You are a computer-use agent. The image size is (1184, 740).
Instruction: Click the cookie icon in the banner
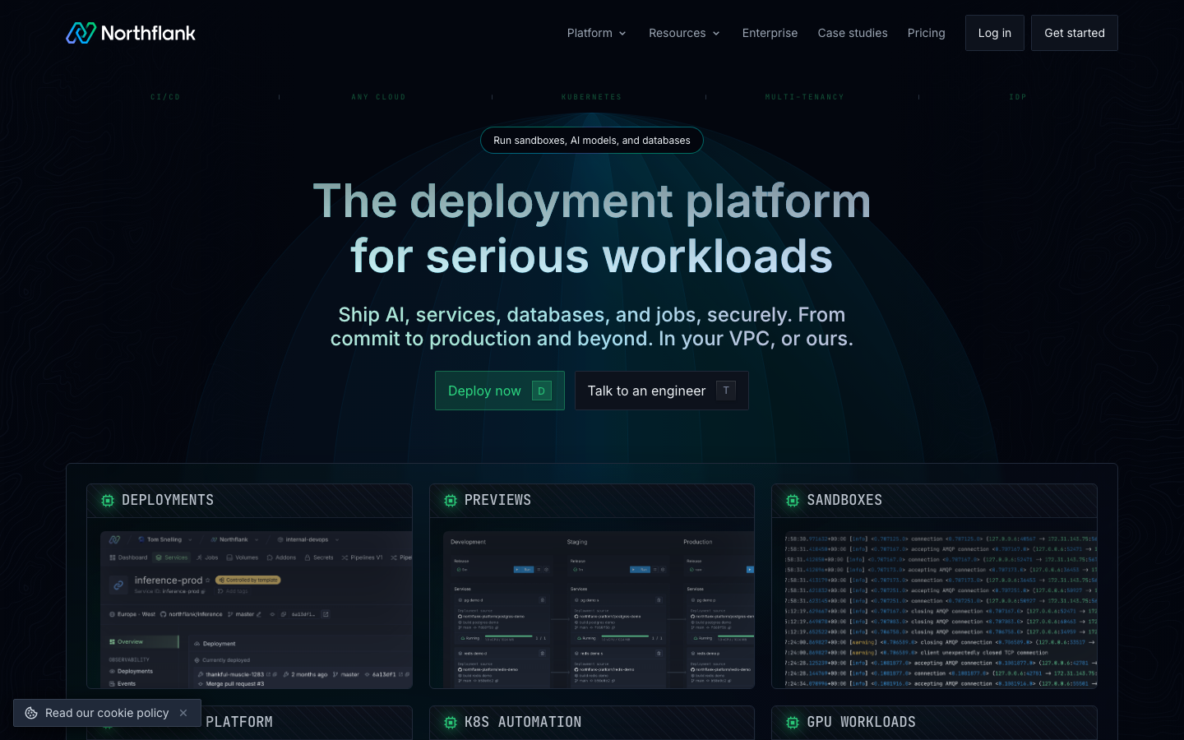31,713
